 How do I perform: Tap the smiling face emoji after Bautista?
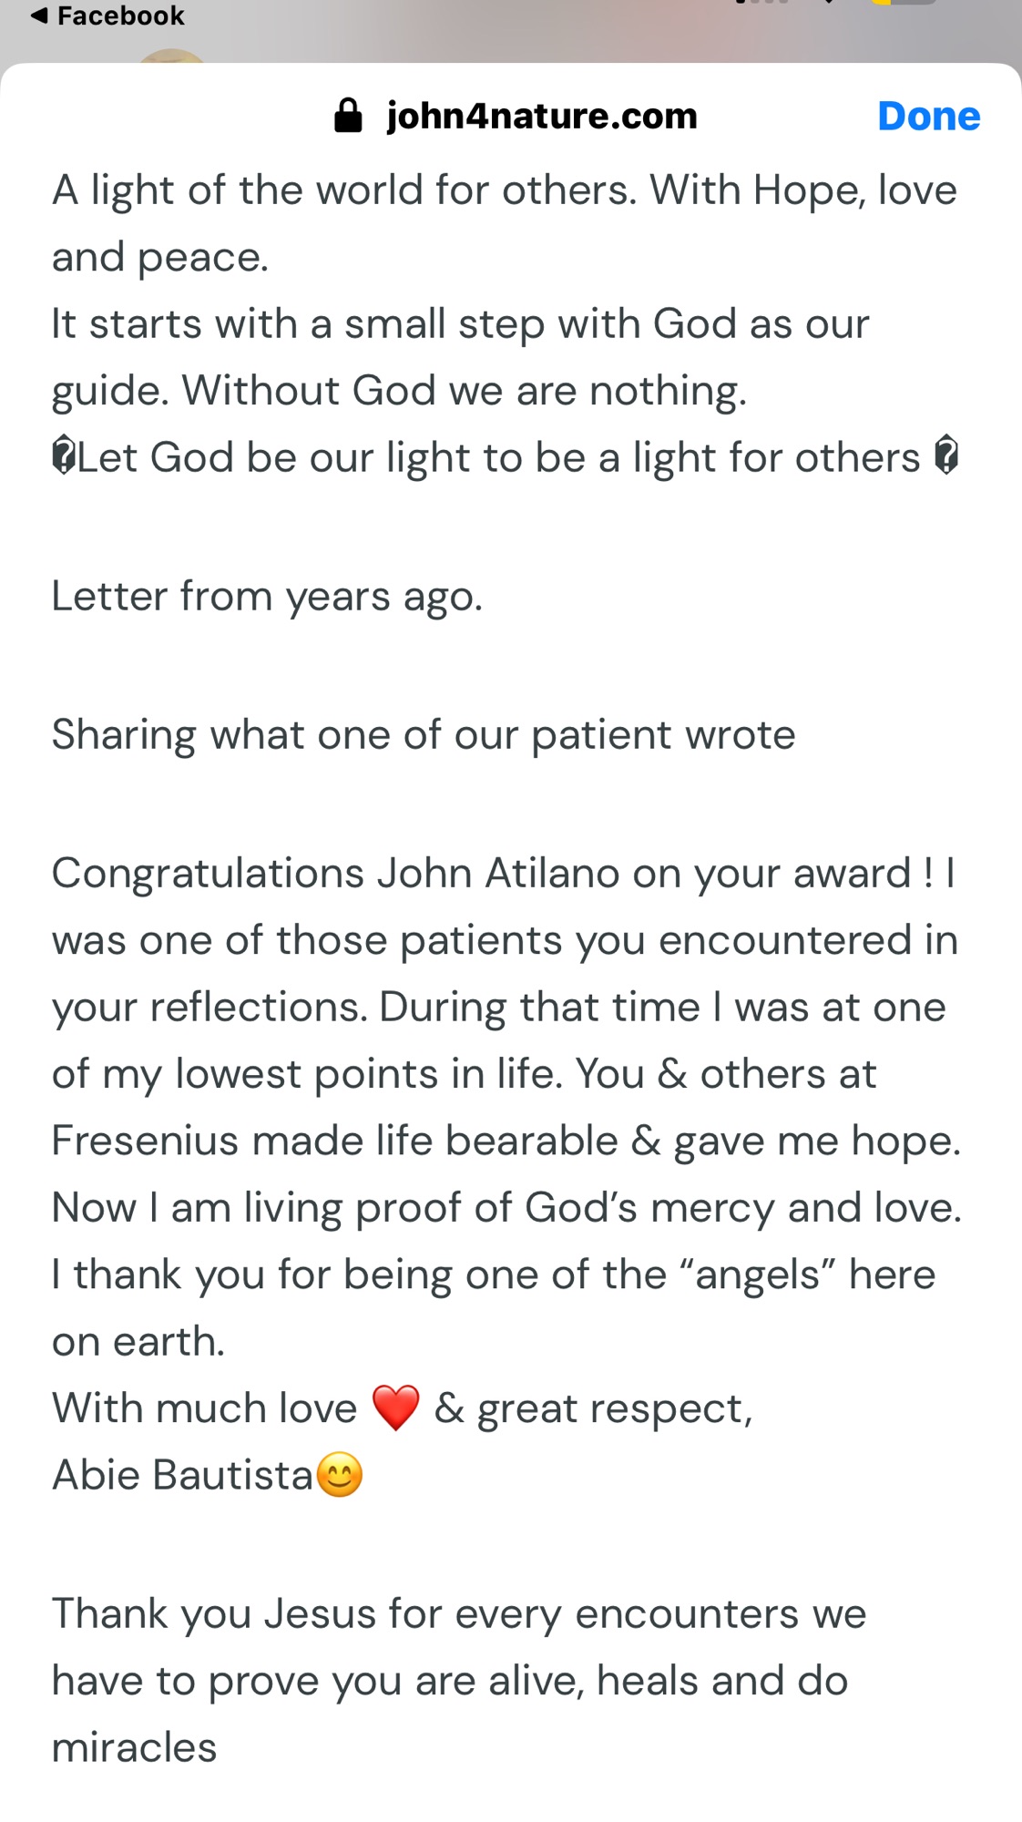coord(340,1474)
